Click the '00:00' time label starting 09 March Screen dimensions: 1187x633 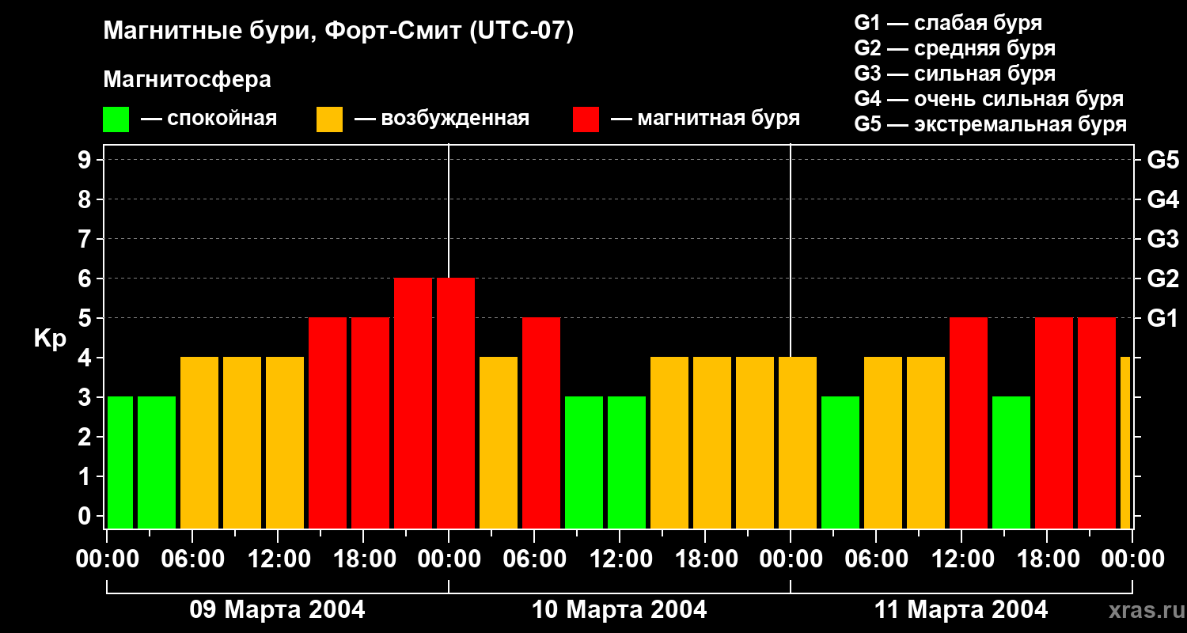107,559
